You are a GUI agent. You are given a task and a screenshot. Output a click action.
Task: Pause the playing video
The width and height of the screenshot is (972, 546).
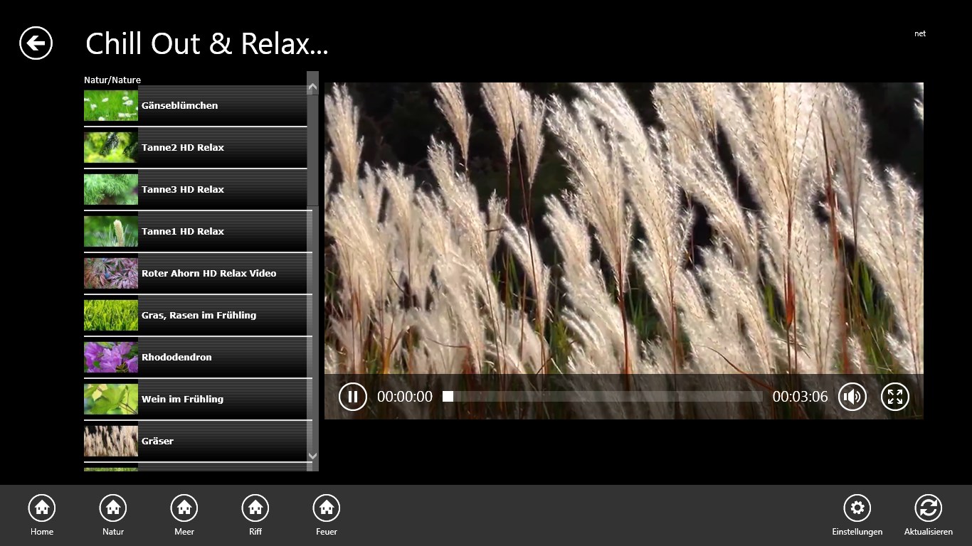352,397
